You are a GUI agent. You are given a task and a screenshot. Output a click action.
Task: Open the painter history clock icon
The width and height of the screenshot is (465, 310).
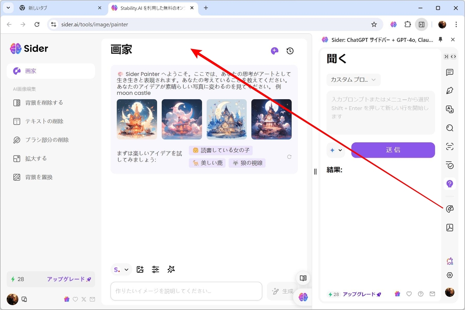(x=290, y=51)
